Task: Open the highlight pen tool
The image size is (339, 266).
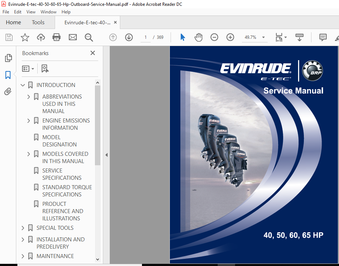Action: (336, 38)
